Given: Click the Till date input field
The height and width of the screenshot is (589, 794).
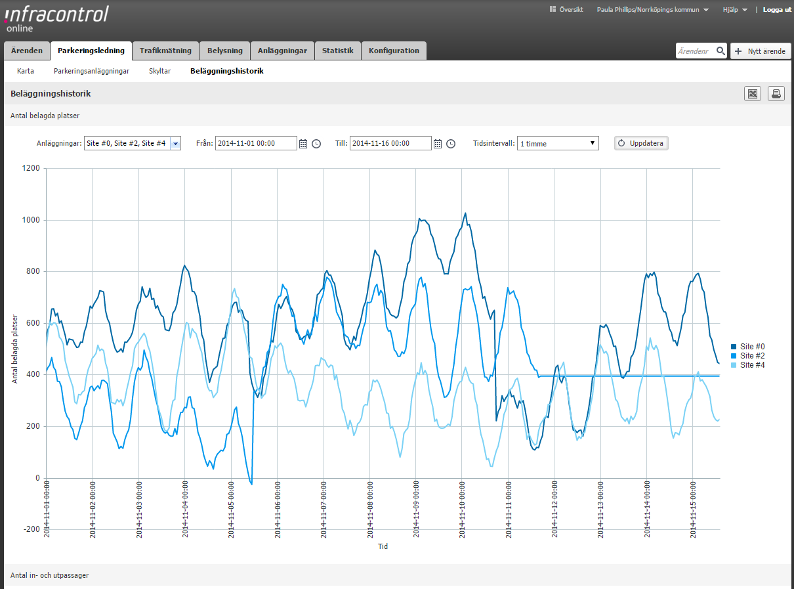Looking at the screenshot, I should (x=390, y=143).
